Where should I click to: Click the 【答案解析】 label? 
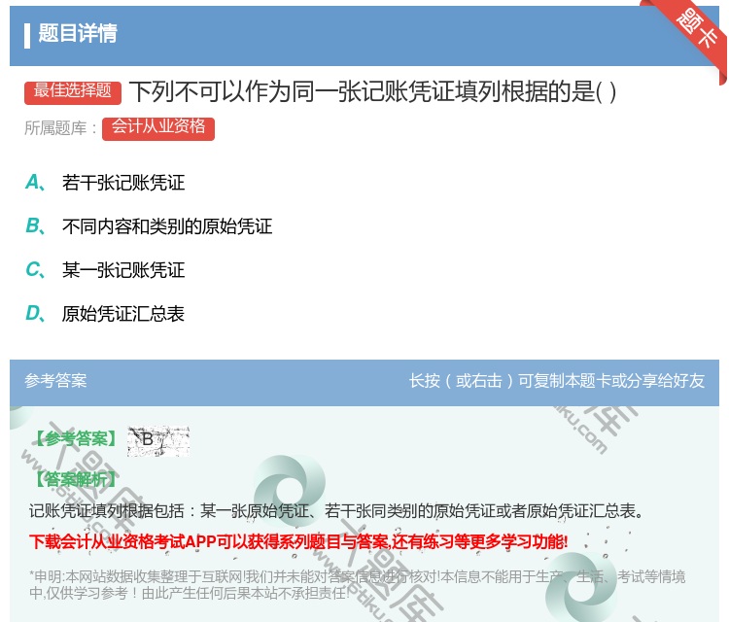(x=76, y=479)
